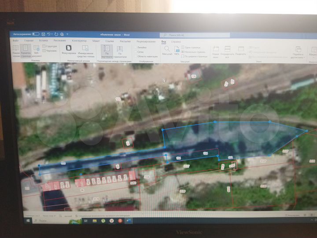The image size is (317, 238).
Task: Click the Redo/Repeat icon
Action: (x=56, y=34)
